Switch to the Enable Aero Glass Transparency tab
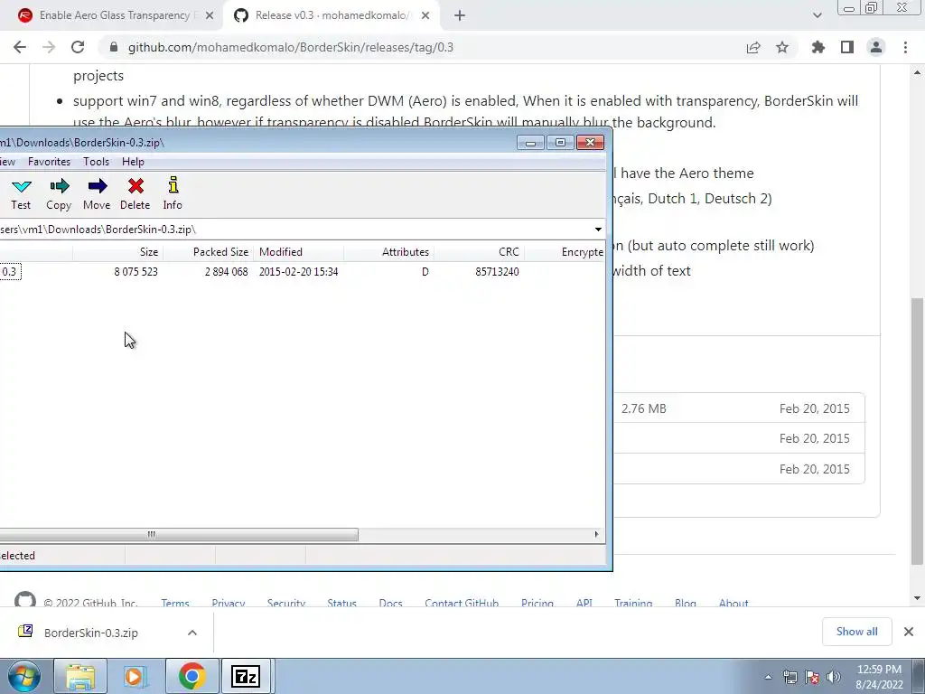This screenshot has width=925, height=694. (x=112, y=15)
